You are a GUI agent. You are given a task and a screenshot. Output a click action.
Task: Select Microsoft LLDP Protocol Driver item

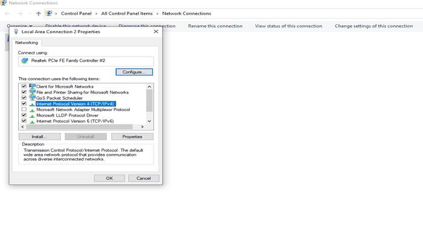[x=67, y=115]
